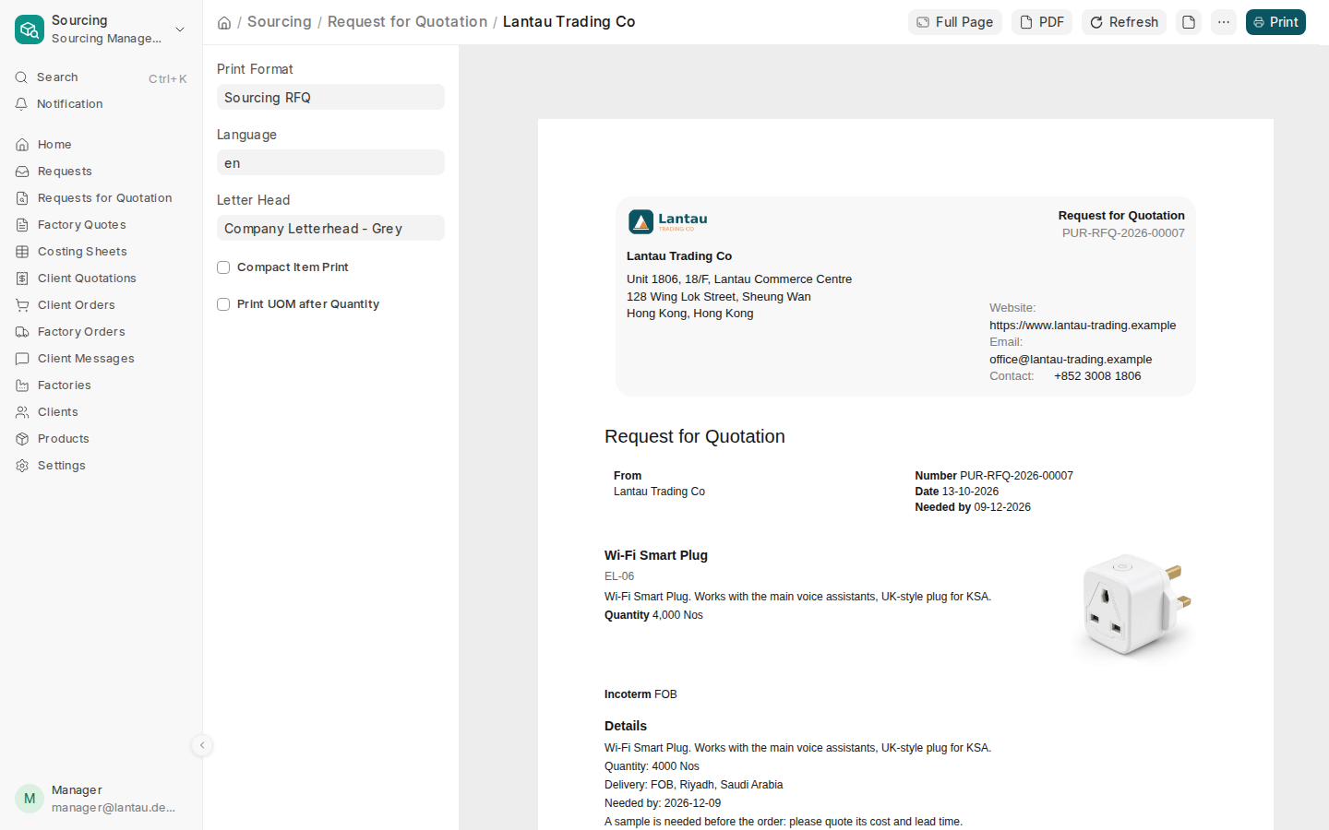Click the Print button
The image size is (1329, 830).
coord(1275,22)
